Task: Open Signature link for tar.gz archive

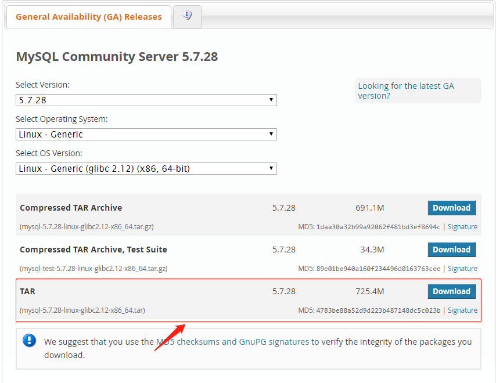Action: click(x=462, y=226)
